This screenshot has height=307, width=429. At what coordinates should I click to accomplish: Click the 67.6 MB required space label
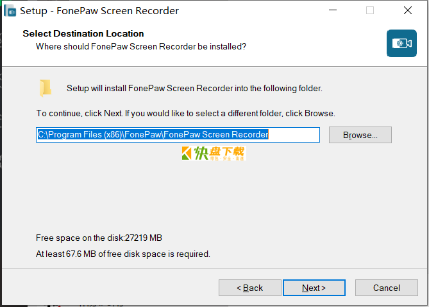[123, 254]
